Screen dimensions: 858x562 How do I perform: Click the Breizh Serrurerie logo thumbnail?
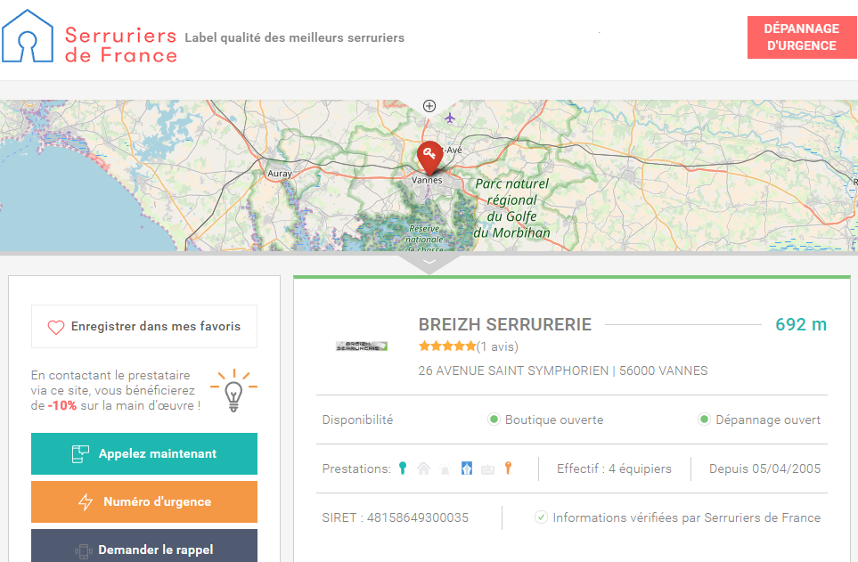click(x=362, y=346)
